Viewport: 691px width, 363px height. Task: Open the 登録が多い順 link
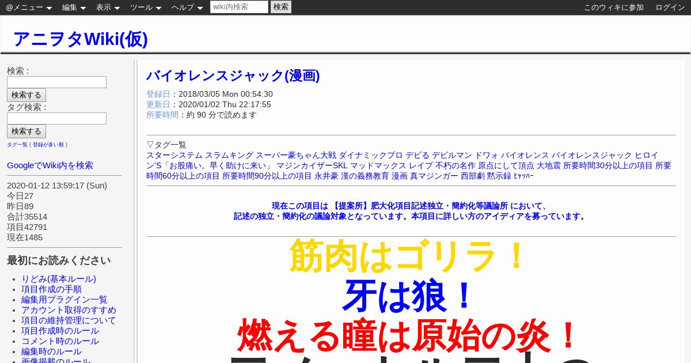click(x=48, y=145)
